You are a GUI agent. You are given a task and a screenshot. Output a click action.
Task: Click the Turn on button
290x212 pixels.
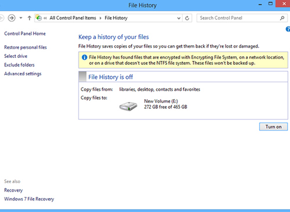[x=273, y=127]
